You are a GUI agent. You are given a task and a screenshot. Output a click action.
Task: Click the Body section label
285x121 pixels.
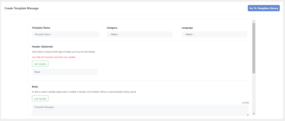(35, 87)
